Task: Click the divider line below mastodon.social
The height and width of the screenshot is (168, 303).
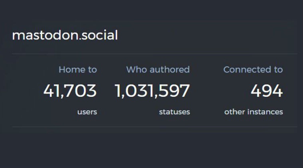Action: 154,54
